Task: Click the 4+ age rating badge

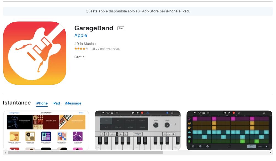Action: coord(121,28)
